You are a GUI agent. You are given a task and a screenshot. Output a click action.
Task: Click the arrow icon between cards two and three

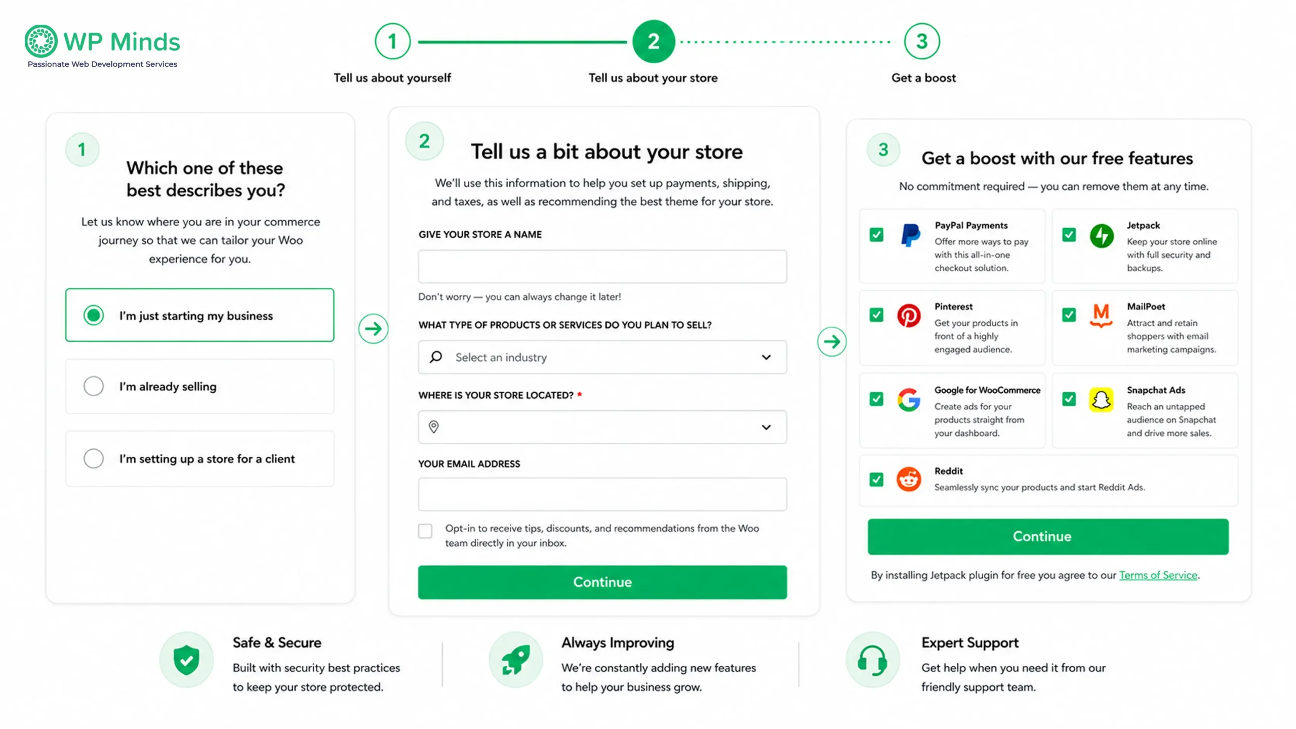coord(832,341)
